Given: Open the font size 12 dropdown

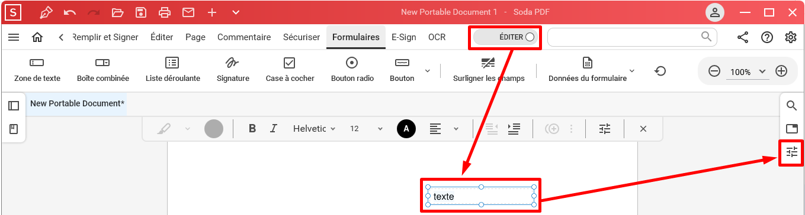Looking at the screenshot, I should pos(367,128).
